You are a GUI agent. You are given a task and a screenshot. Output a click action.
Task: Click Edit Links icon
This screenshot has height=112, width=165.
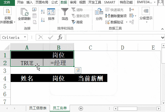35,22
